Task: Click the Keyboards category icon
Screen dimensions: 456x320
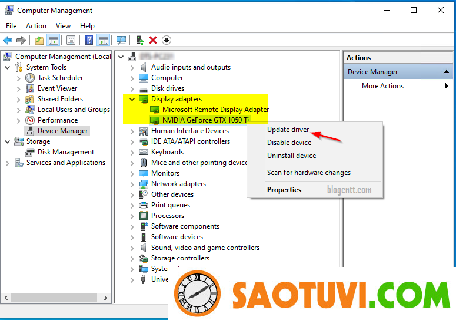Action: [144, 152]
